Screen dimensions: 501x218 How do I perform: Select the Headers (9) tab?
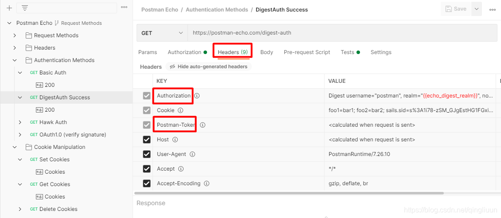coord(233,52)
